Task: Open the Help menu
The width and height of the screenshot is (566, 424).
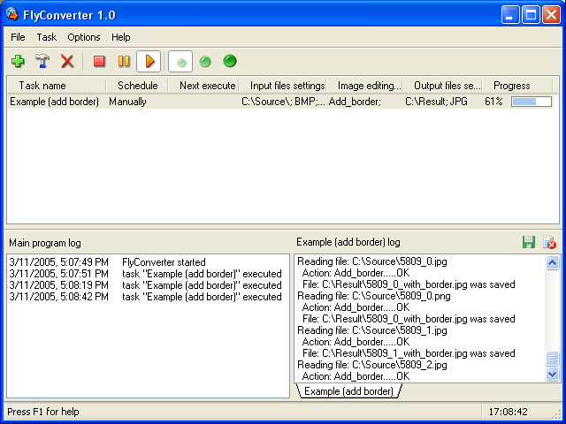Action: click(121, 37)
